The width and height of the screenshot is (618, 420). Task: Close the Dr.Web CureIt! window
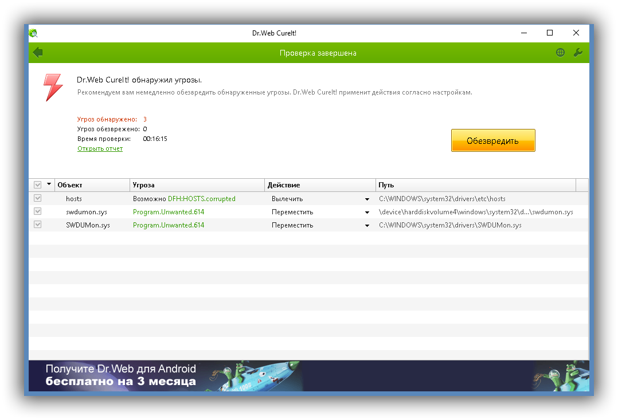(576, 33)
